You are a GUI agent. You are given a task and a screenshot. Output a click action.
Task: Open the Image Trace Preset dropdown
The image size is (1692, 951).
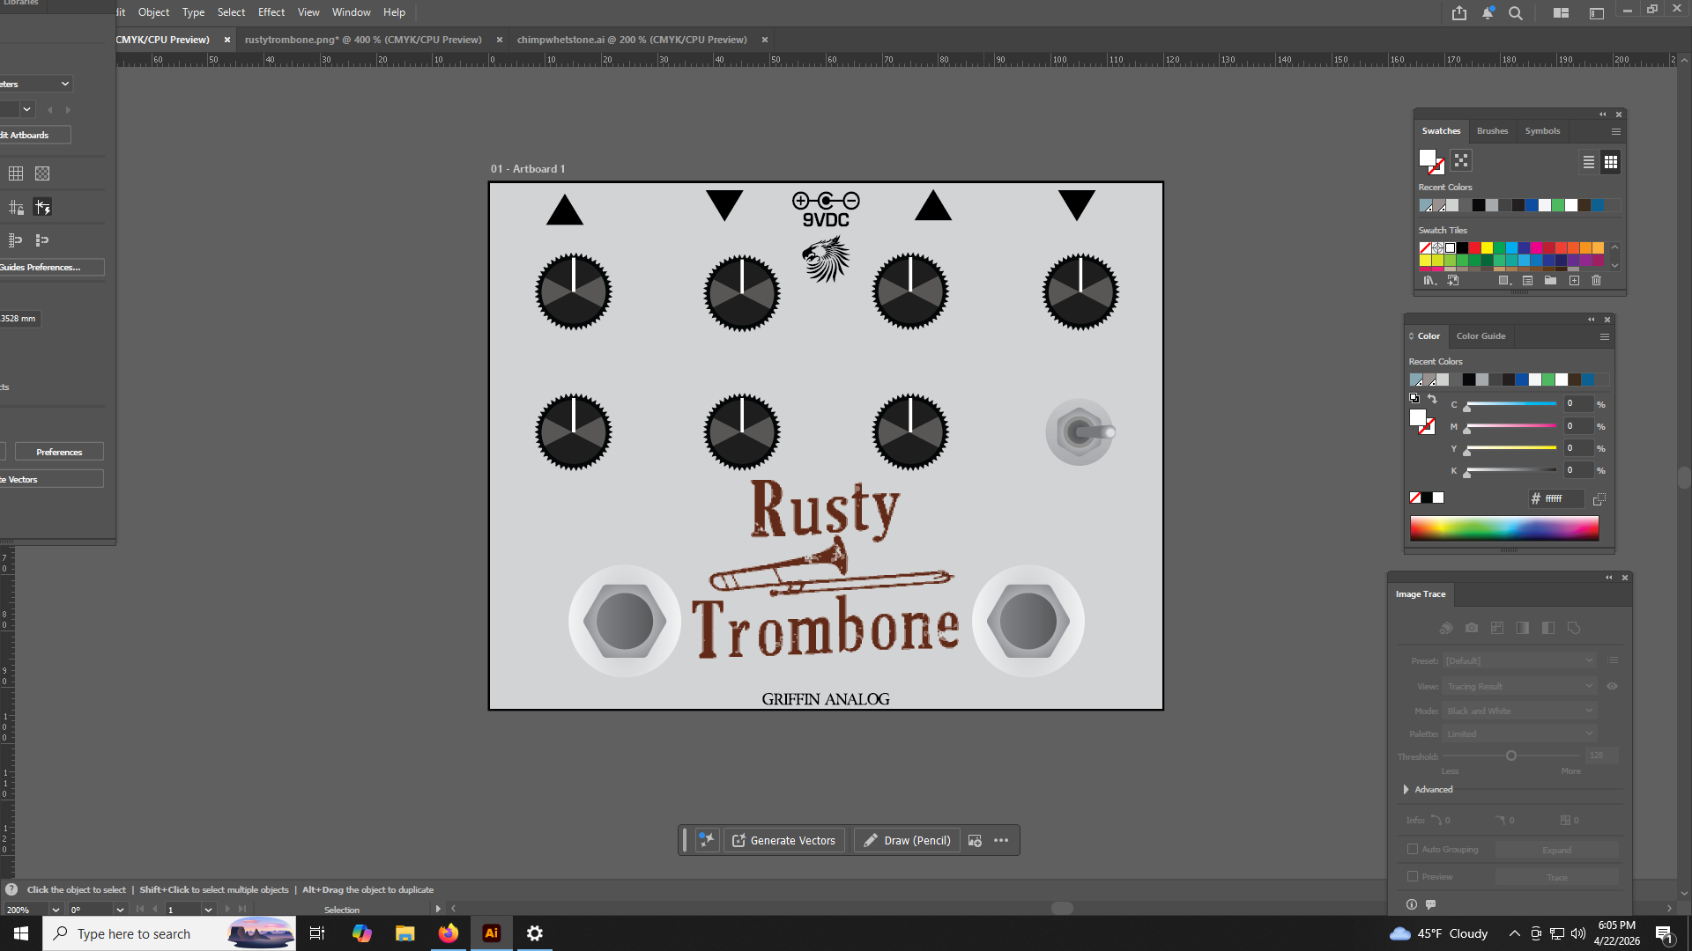pos(1519,661)
